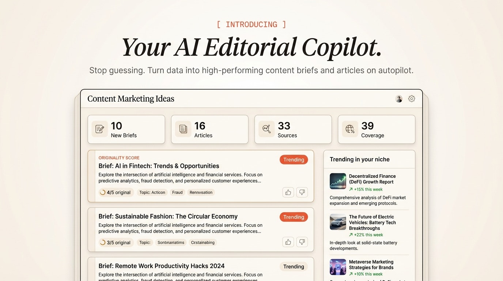This screenshot has height=281, width=503.
Task: Select the Articles document icon
Action: click(x=182, y=129)
